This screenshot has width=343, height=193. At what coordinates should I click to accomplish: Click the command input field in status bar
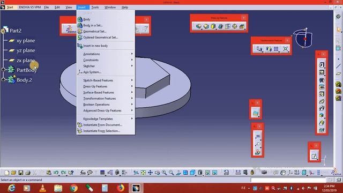[288, 180]
